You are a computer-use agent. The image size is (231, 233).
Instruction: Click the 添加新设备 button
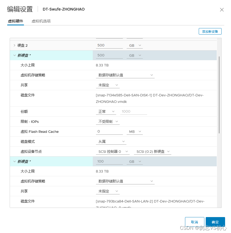pyautogui.click(x=210, y=31)
